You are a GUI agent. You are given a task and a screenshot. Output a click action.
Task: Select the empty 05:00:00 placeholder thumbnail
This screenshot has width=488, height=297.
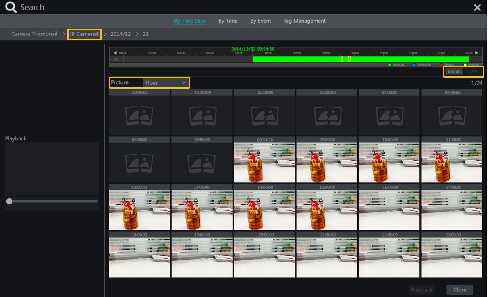tap(452, 115)
